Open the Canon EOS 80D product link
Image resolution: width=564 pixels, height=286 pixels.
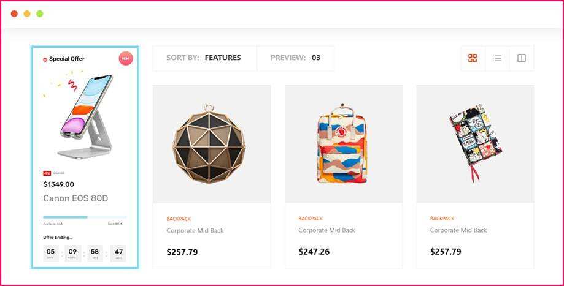pos(75,198)
